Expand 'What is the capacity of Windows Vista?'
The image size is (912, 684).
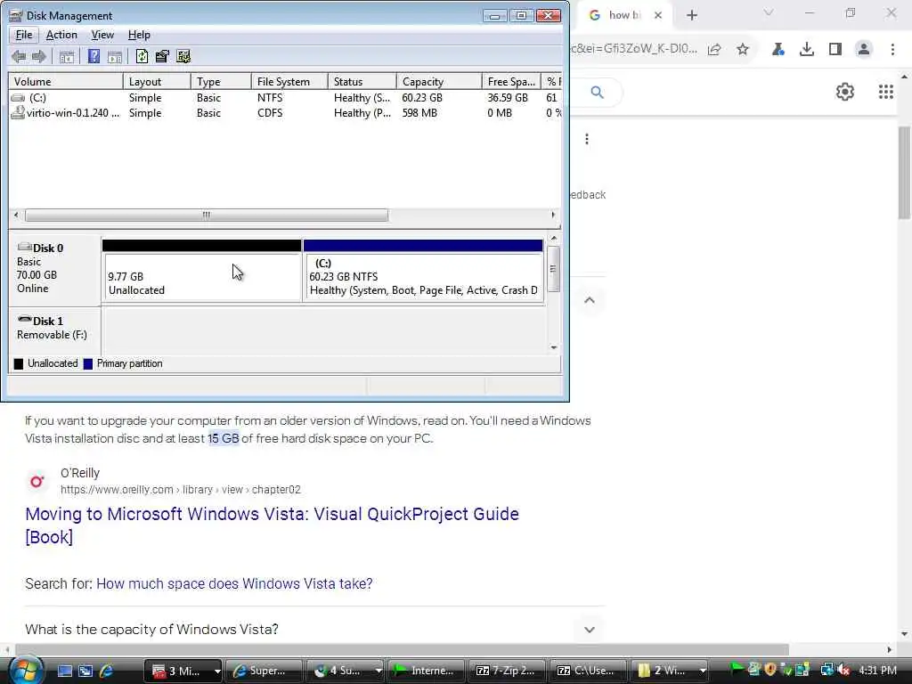(x=590, y=630)
